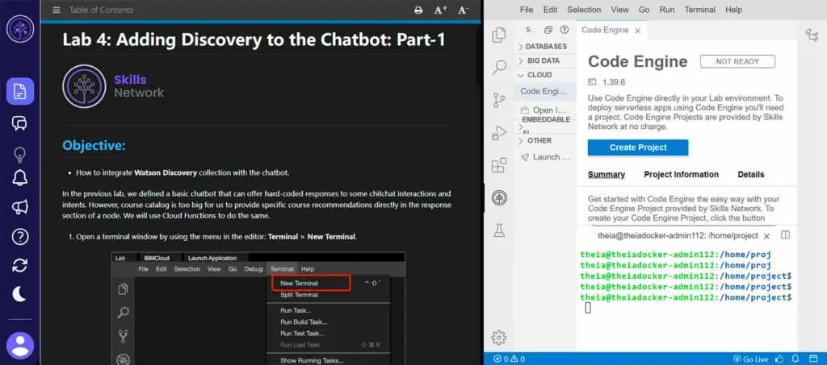This screenshot has width=827, height=365.
Task: Close the Code Engine tab
Action: [637, 31]
